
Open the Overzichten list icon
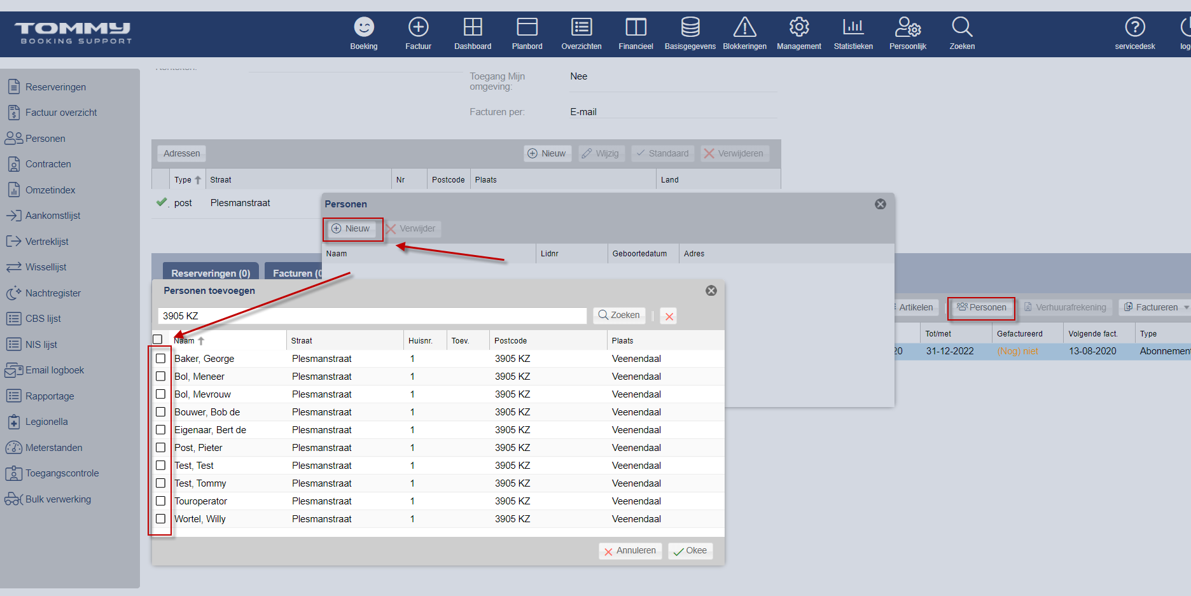tap(582, 27)
